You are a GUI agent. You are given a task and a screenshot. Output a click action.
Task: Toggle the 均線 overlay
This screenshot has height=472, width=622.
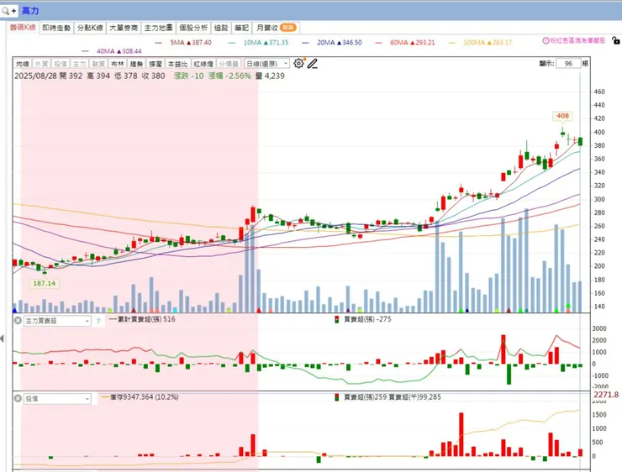[23, 64]
